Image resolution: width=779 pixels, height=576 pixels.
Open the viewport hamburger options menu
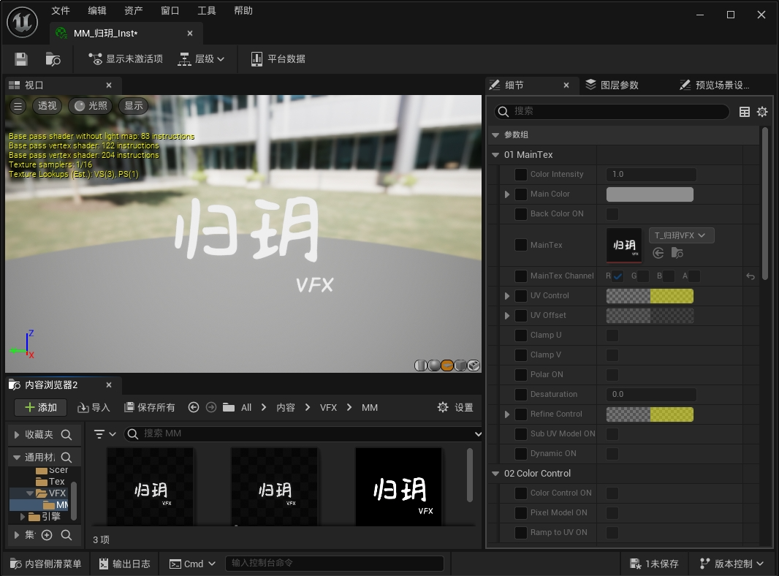pyautogui.click(x=18, y=106)
